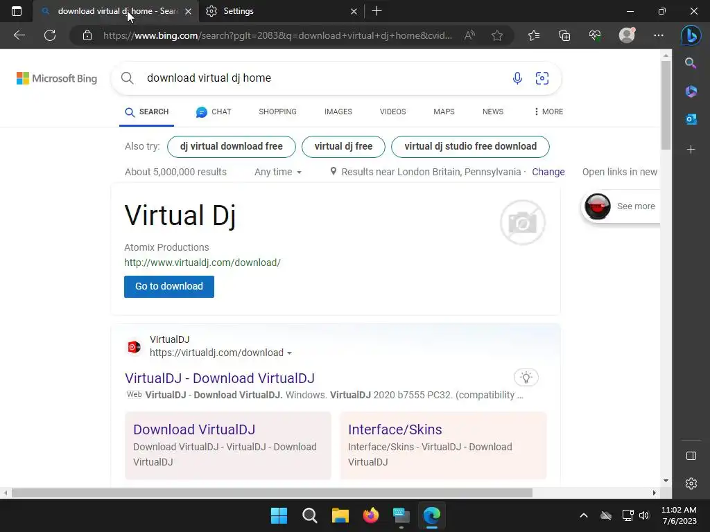Open a new tab with plus button
Image resolution: width=710 pixels, height=532 pixels.
click(x=376, y=11)
